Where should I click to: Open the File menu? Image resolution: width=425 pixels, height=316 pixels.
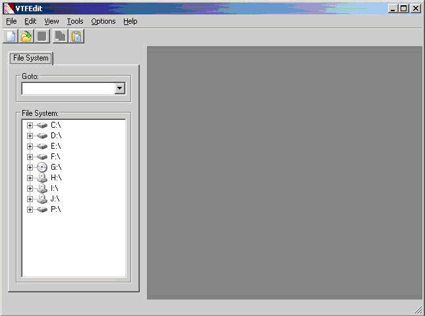point(11,21)
